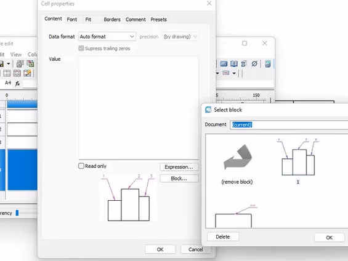348x261 pixels.
Task: Click the copy table icon
Action: point(20,64)
